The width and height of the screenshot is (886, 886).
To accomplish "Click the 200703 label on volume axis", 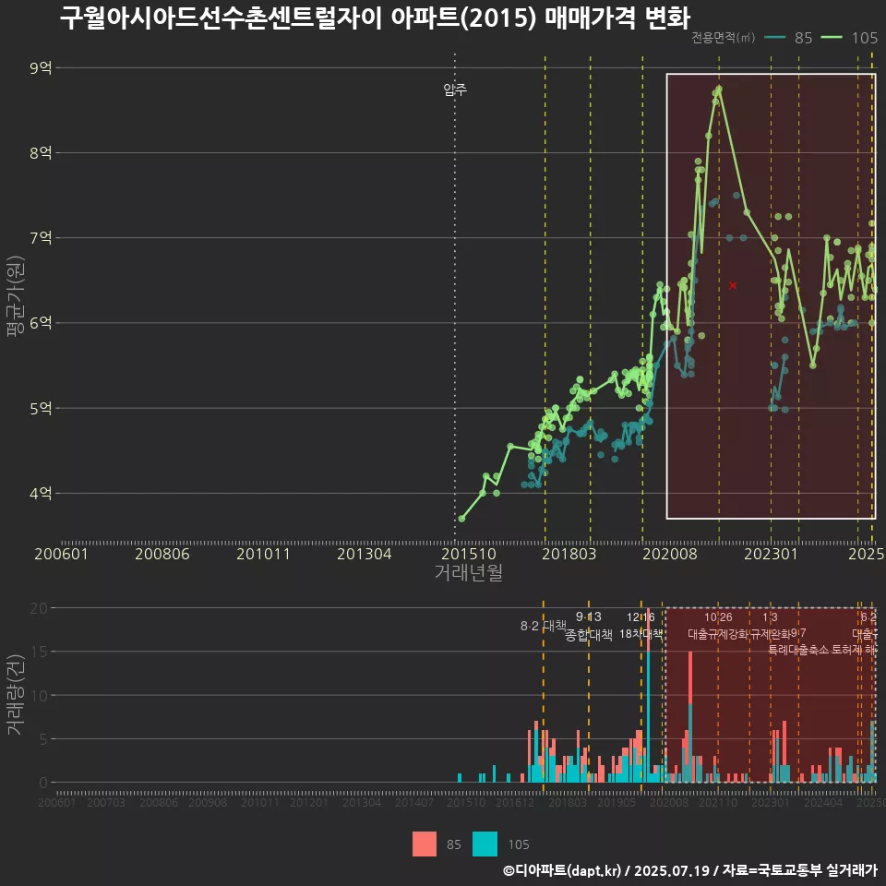I will tap(105, 802).
